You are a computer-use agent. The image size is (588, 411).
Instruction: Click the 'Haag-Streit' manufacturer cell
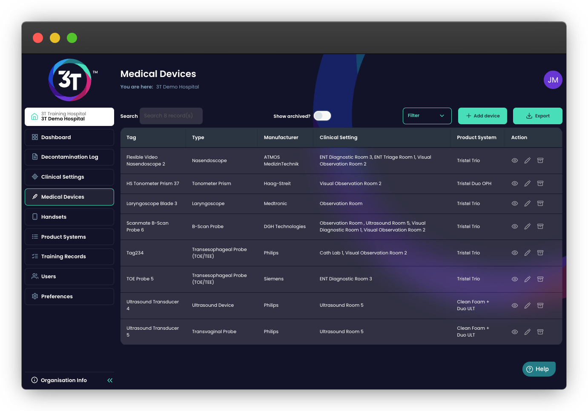click(x=277, y=183)
